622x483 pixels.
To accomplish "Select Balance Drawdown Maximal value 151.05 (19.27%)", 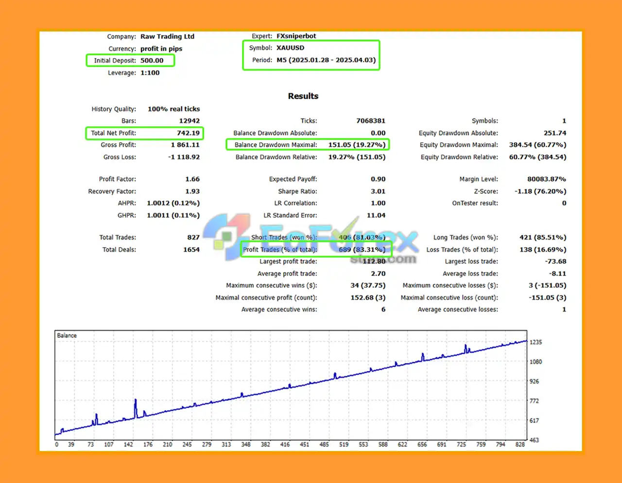I will 357,145.
